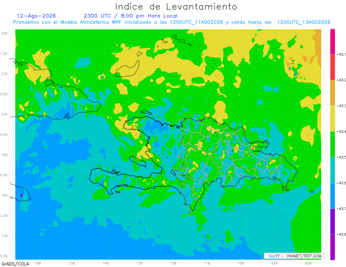Click the "17N" latitude label

(4, 236)
